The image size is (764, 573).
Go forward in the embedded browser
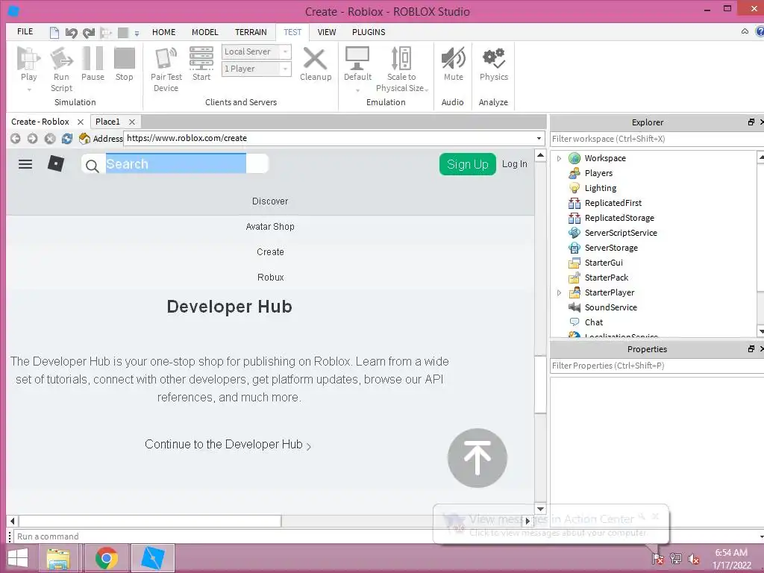coord(32,138)
